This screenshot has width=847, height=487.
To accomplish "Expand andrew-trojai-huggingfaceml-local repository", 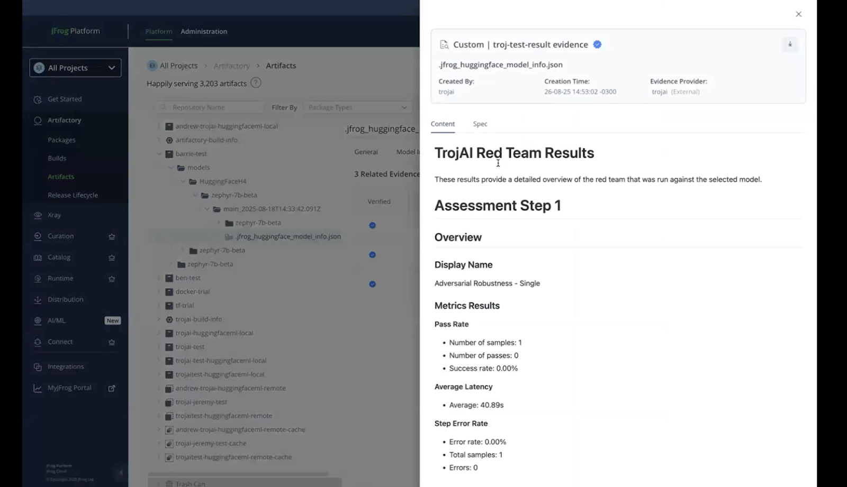I will [x=158, y=126].
